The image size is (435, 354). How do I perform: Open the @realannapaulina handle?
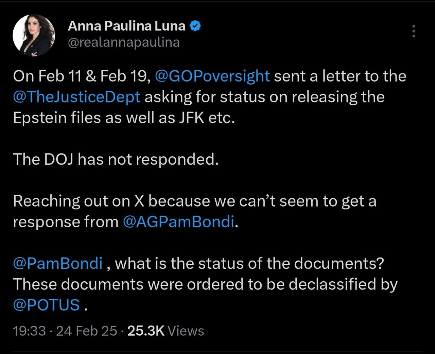(124, 42)
